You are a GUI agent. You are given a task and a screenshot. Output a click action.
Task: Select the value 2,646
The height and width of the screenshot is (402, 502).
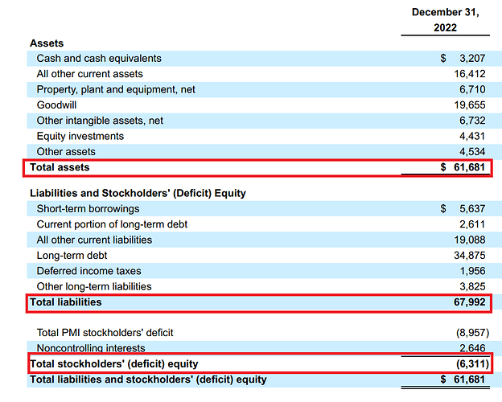point(472,348)
